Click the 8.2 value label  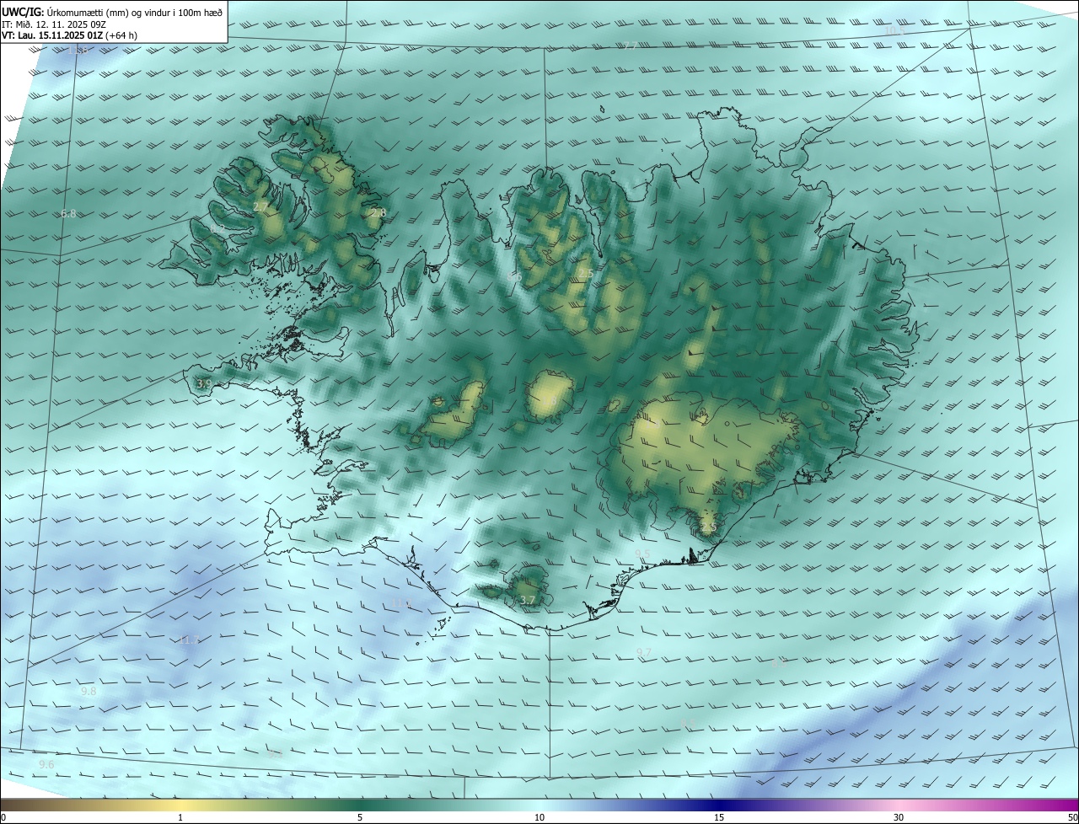click(x=217, y=229)
